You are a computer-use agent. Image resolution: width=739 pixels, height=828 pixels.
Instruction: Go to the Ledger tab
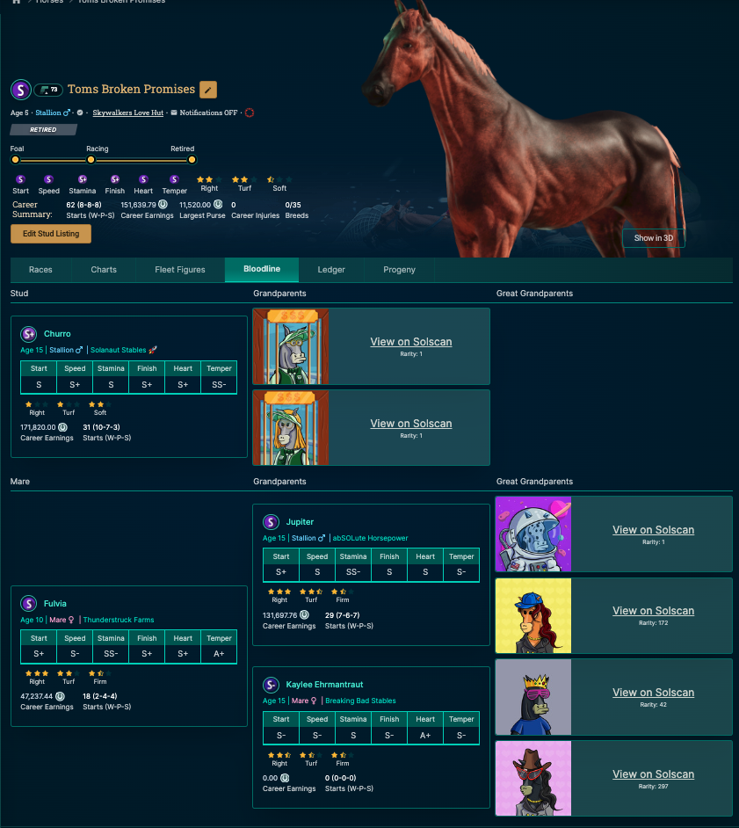click(x=331, y=270)
